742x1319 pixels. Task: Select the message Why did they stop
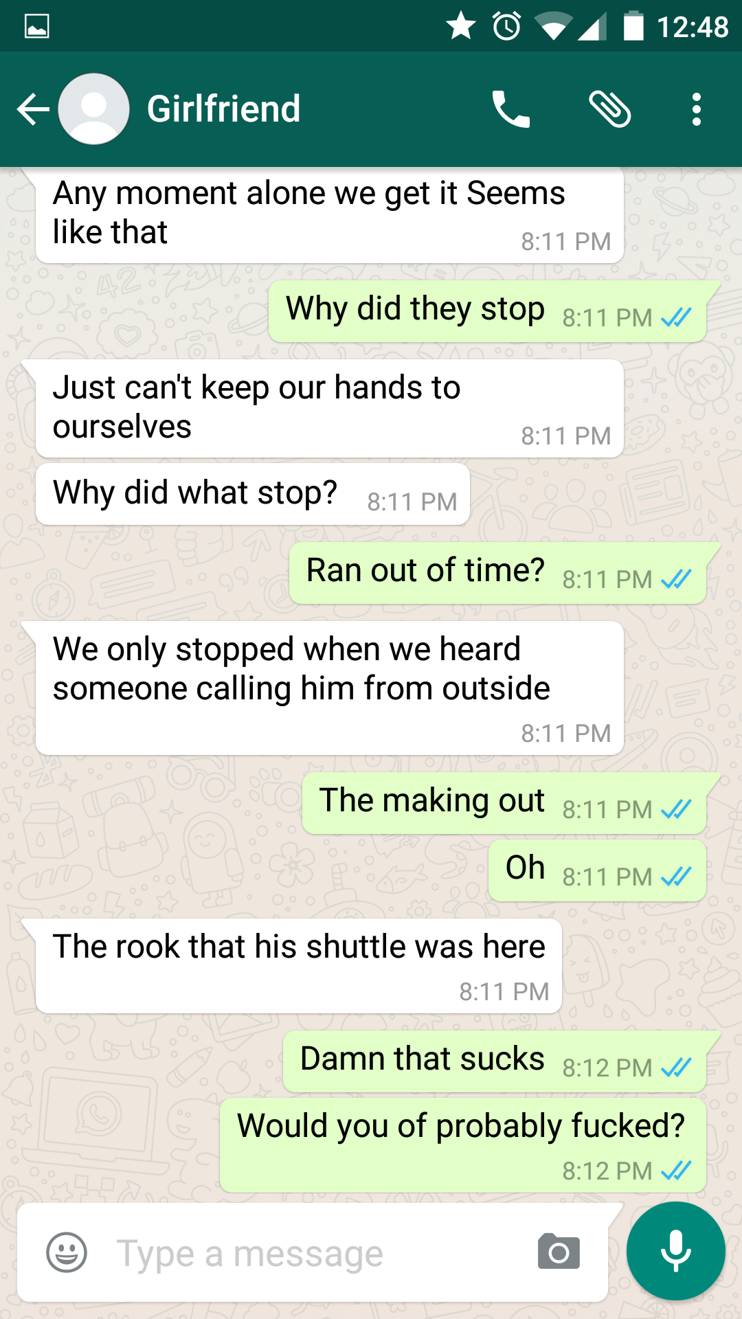click(487, 311)
